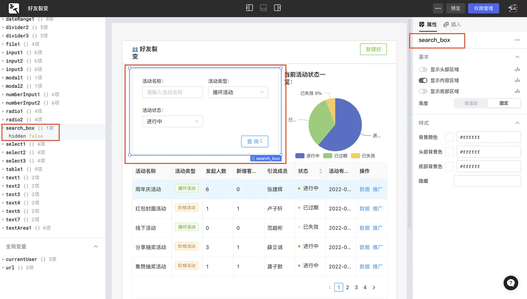The height and width of the screenshot is (299, 527).
Task: Switch to 插入 tab
Action: pyautogui.click(x=452, y=25)
